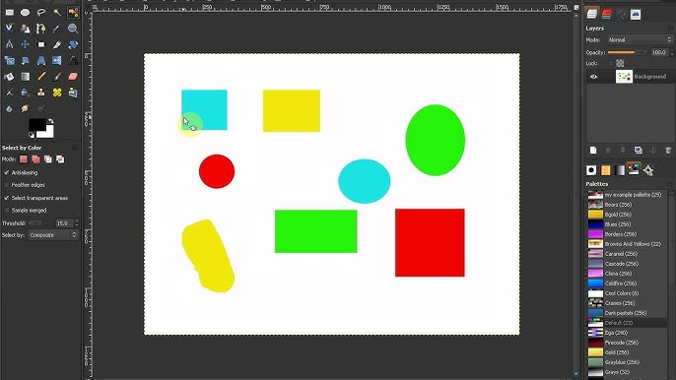Select the Alignment tool
Image resolution: width=676 pixels, height=380 pixels.
[x=41, y=44]
